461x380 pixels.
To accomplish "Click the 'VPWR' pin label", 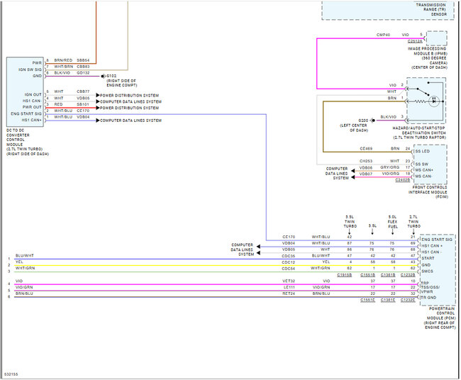I will click(x=426, y=291).
